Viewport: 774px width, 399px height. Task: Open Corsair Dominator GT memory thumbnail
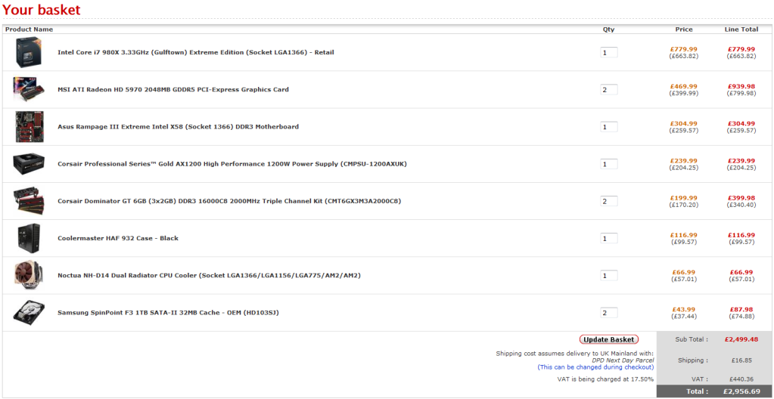[x=29, y=201]
